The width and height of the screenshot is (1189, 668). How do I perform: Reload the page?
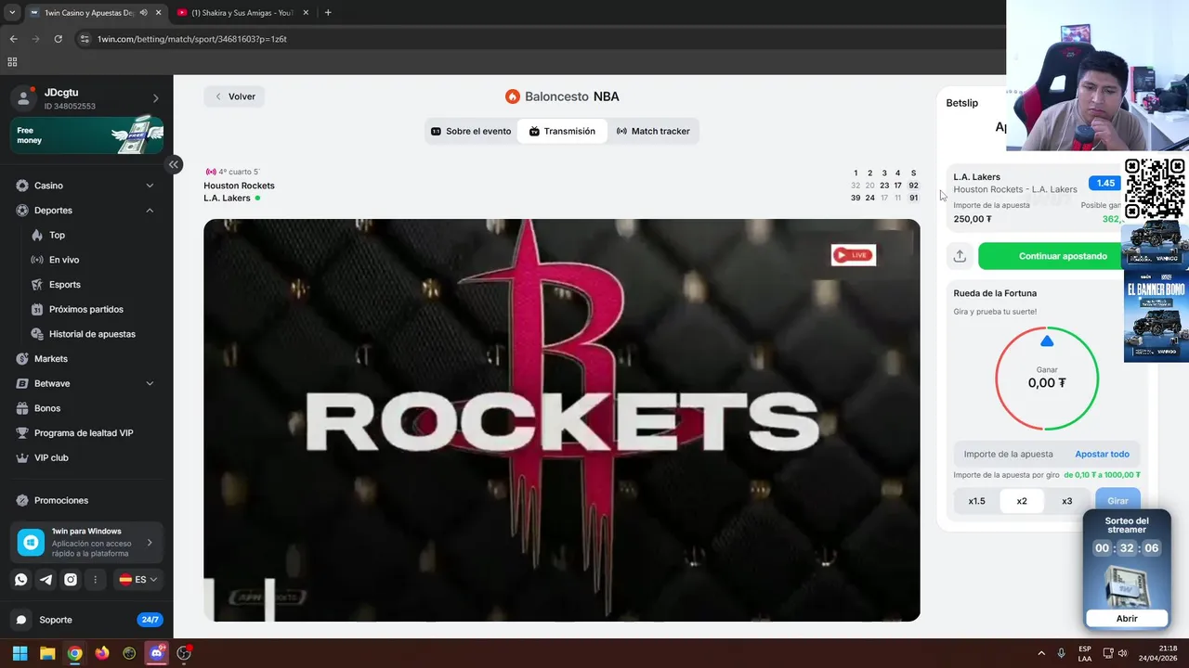58,39
